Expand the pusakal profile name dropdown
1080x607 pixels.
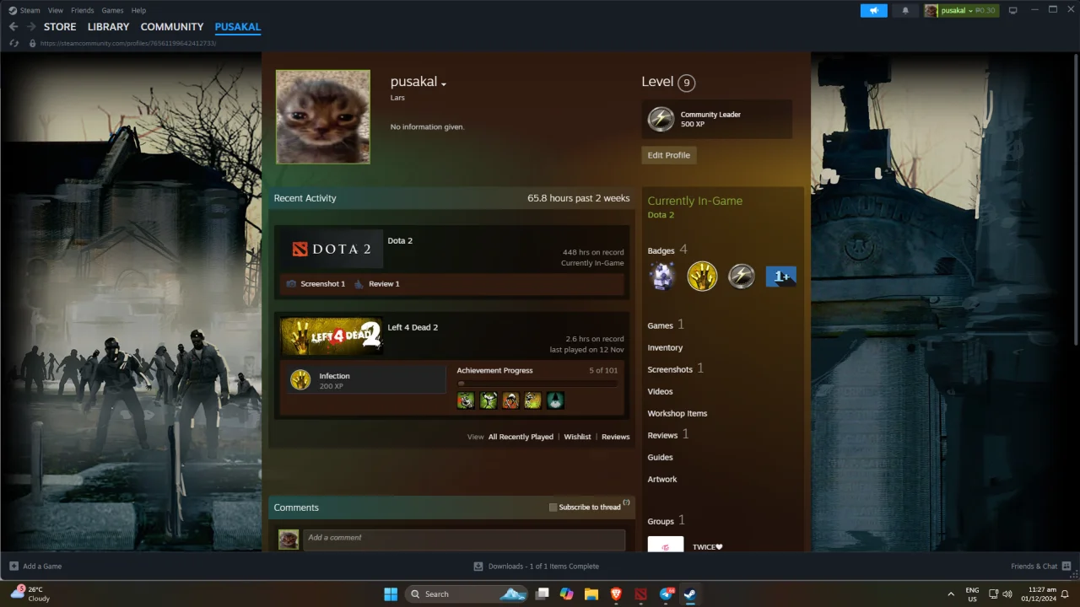click(x=444, y=83)
